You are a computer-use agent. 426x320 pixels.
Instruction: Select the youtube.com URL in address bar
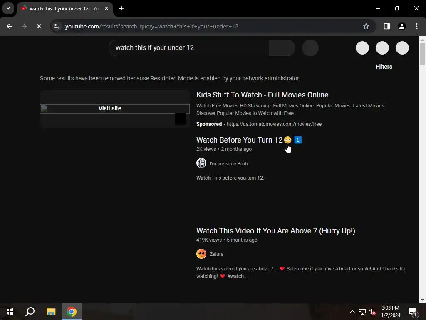coord(151,26)
